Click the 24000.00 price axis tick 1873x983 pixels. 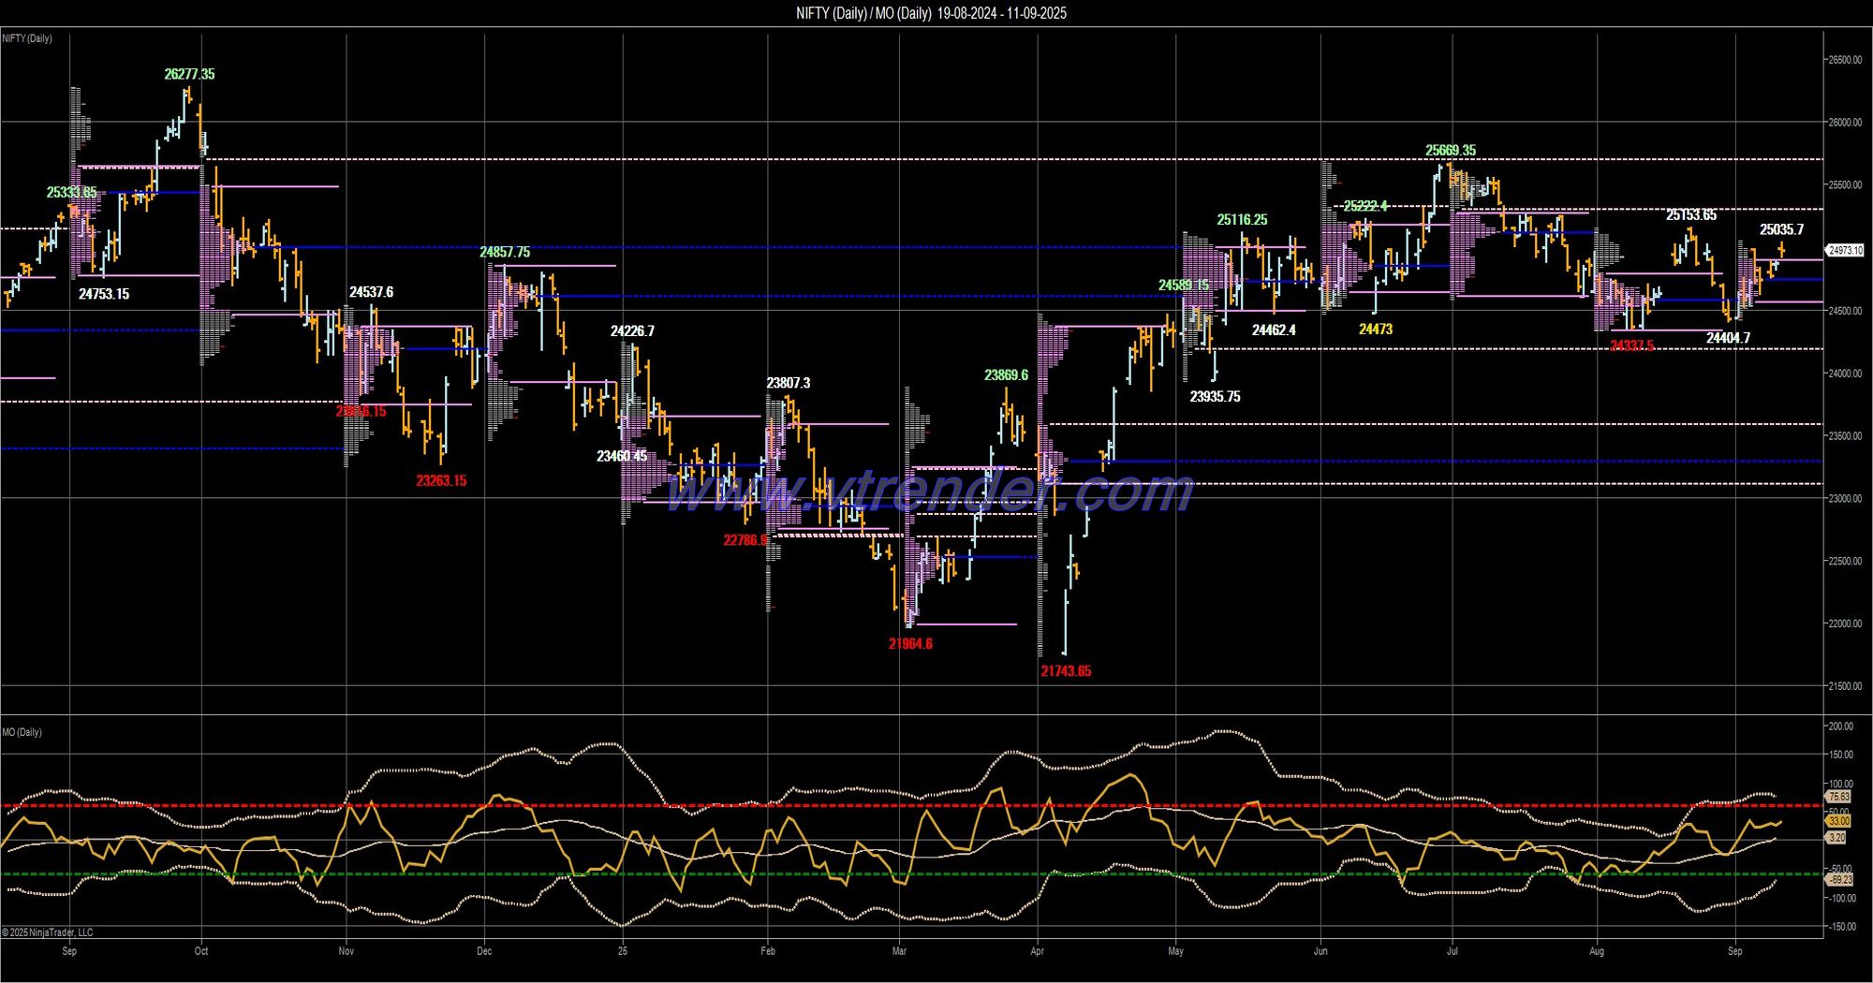pyautogui.click(x=1846, y=374)
